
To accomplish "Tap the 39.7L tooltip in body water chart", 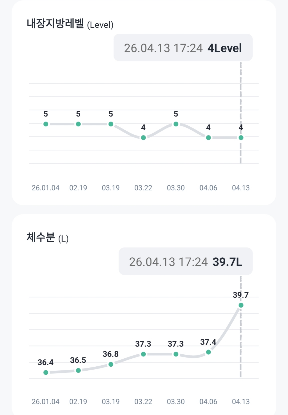I will point(186,262).
